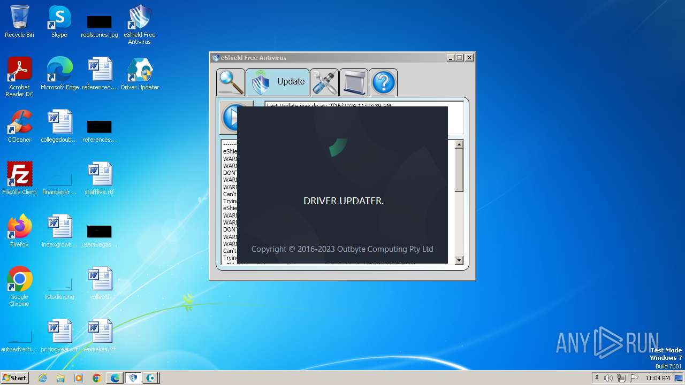Select the referenced... Word document
The width and height of the screenshot is (685, 385).
click(x=100, y=74)
